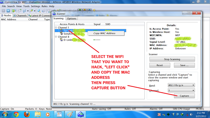Screen dimensions: 210x118
Task: Open the Search menu
Action: (11, 6)
